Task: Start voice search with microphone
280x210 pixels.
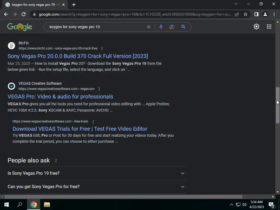Action: 161,27
